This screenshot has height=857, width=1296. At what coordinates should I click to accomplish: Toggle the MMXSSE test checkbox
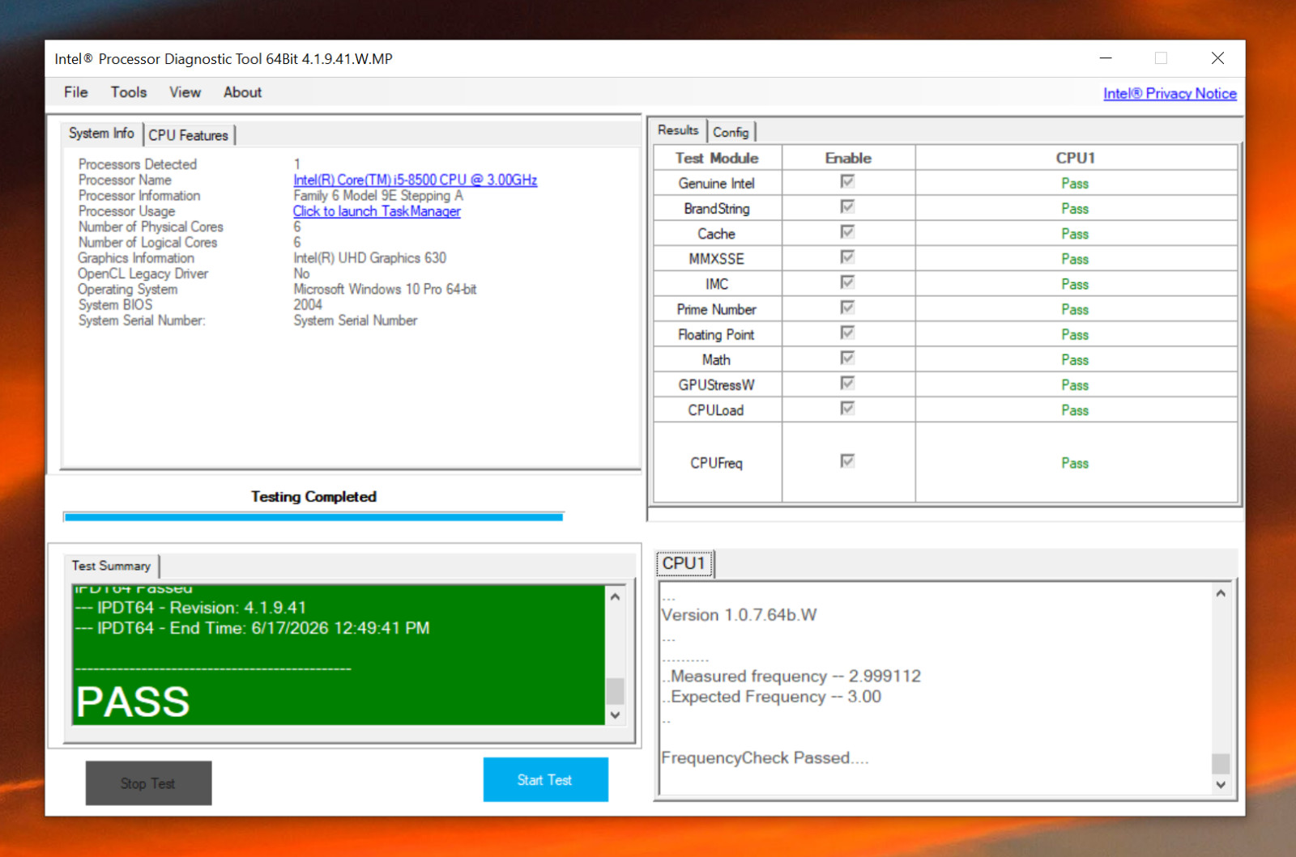[x=847, y=257]
